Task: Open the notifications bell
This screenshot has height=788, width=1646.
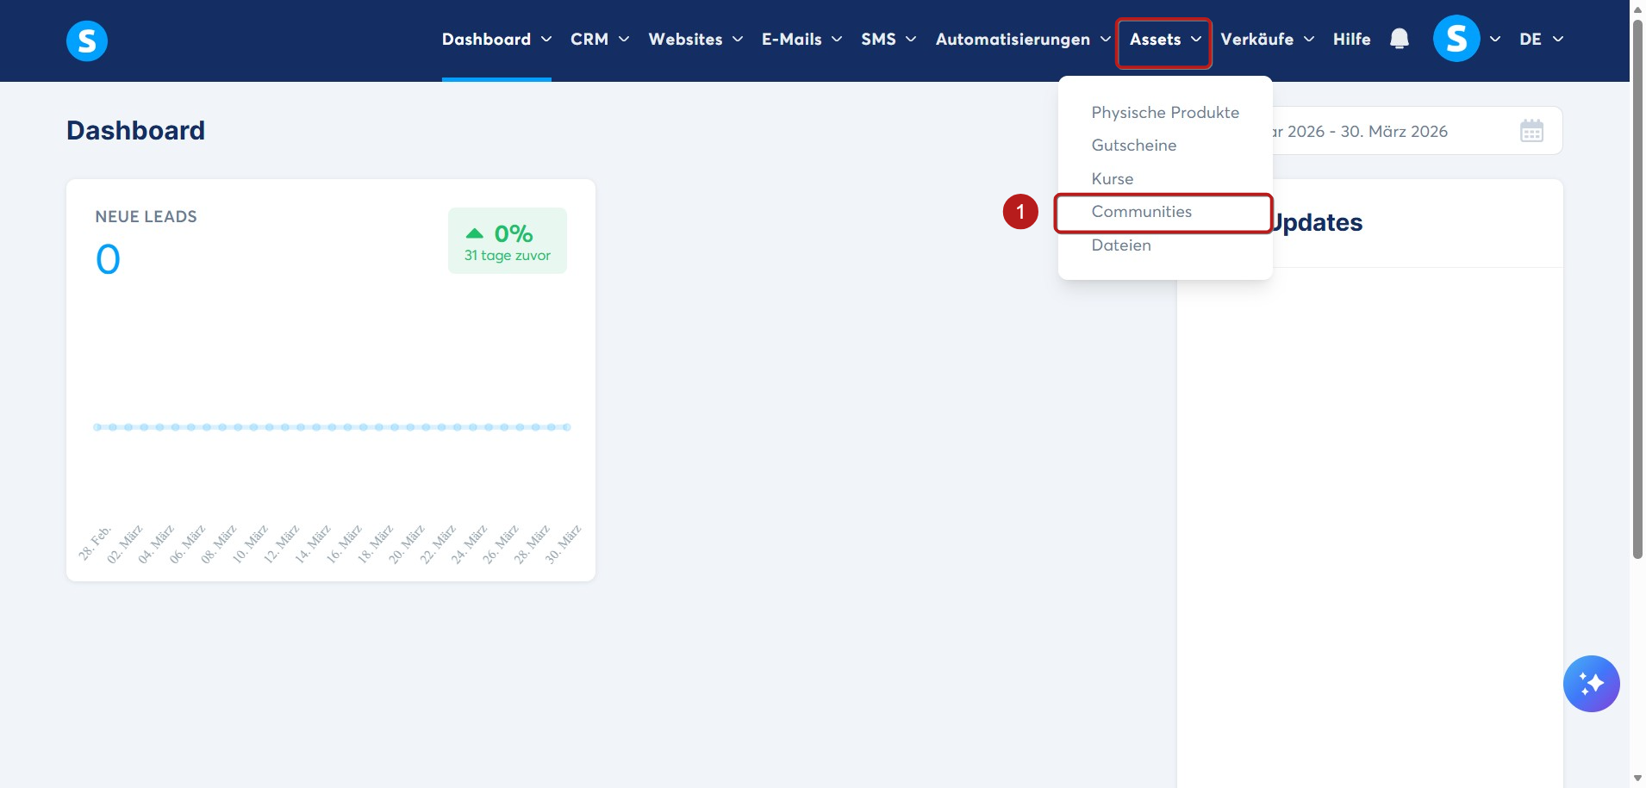Action: click(x=1400, y=39)
